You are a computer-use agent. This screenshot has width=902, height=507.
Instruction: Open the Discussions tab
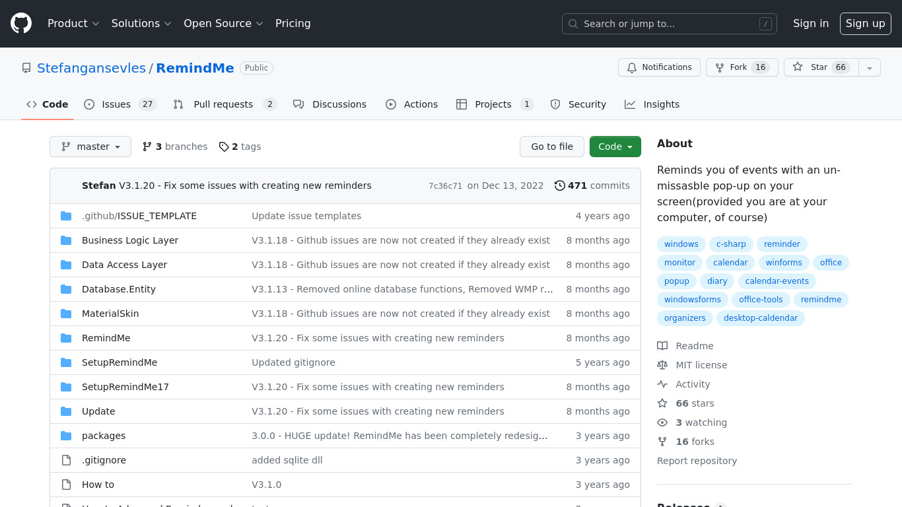pos(330,104)
